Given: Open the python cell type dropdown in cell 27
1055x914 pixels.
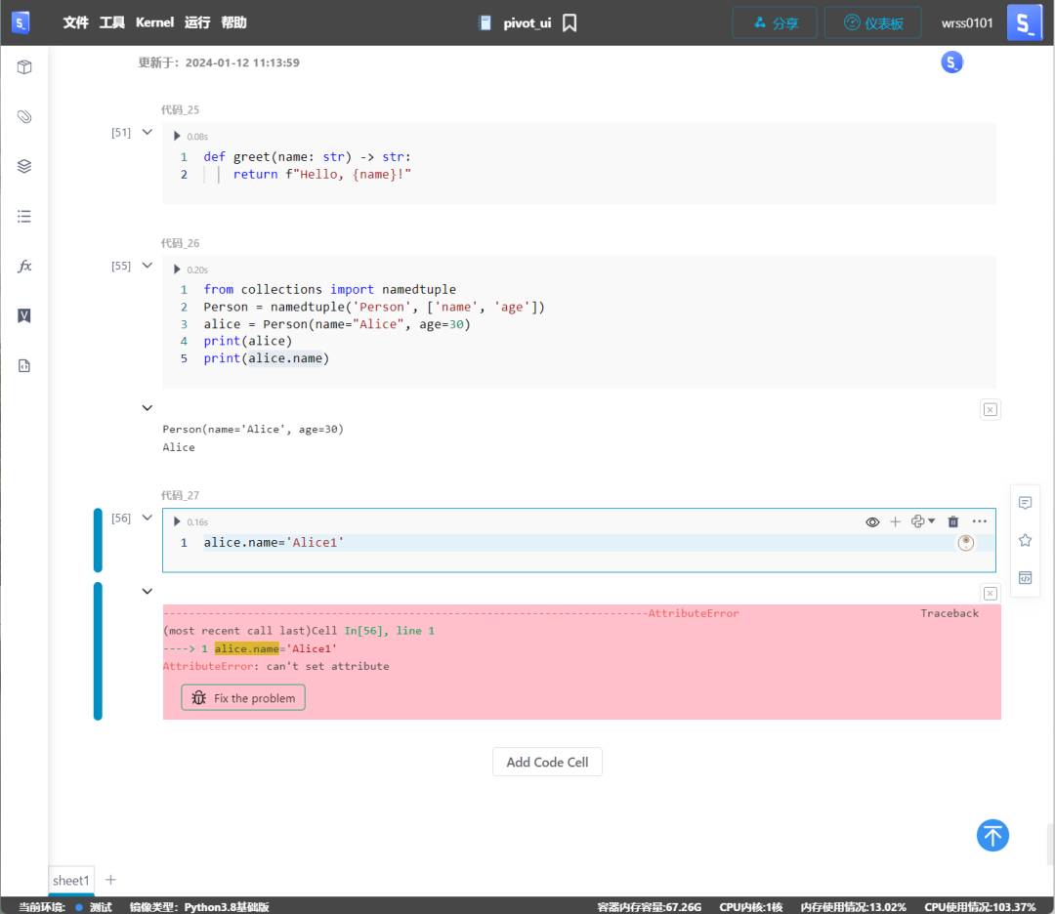Looking at the screenshot, I should coord(923,521).
